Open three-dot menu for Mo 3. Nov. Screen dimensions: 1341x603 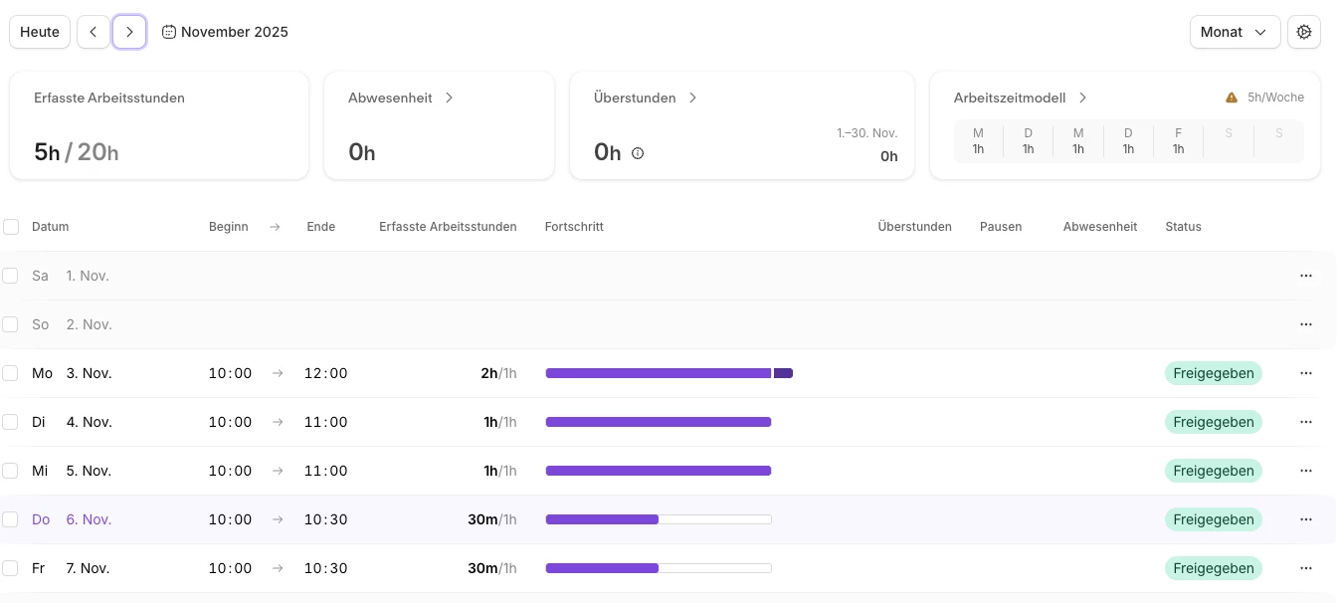pos(1306,373)
